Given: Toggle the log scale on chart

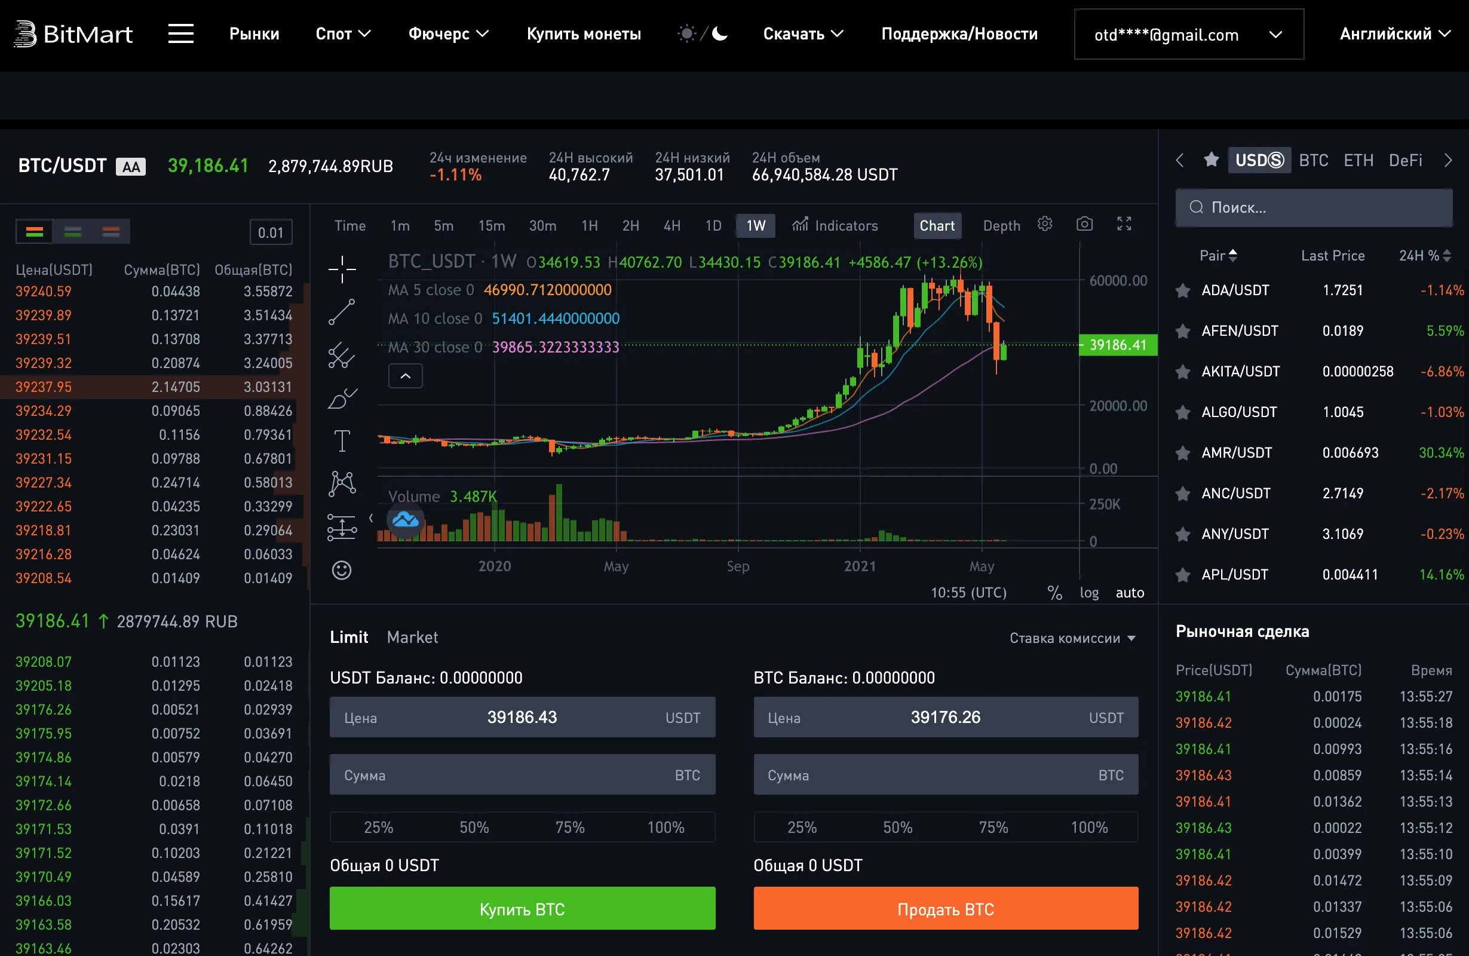Looking at the screenshot, I should pyautogui.click(x=1089, y=593).
